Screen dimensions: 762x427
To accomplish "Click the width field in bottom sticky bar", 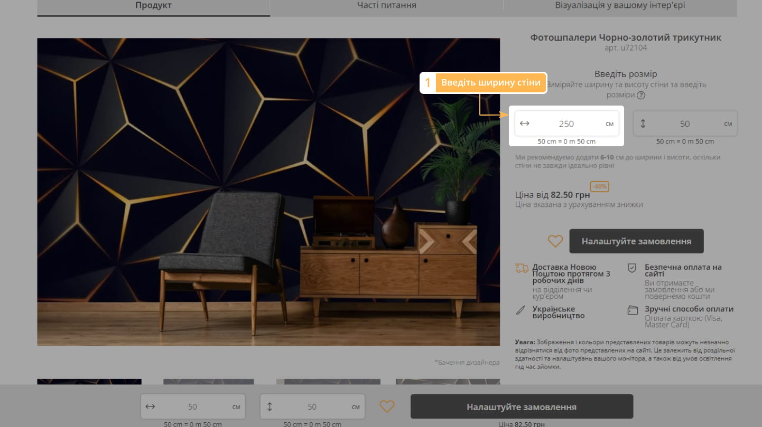I will 192,406.
